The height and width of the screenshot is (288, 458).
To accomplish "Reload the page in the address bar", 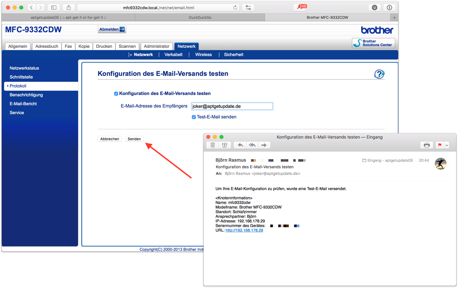I will (x=235, y=7).
